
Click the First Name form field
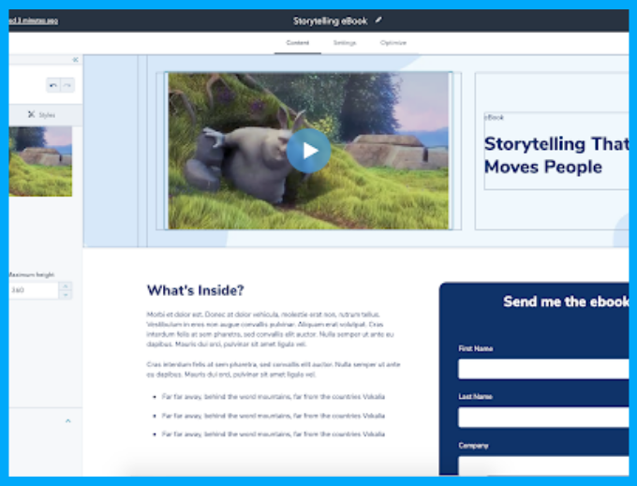coord(543,369)
